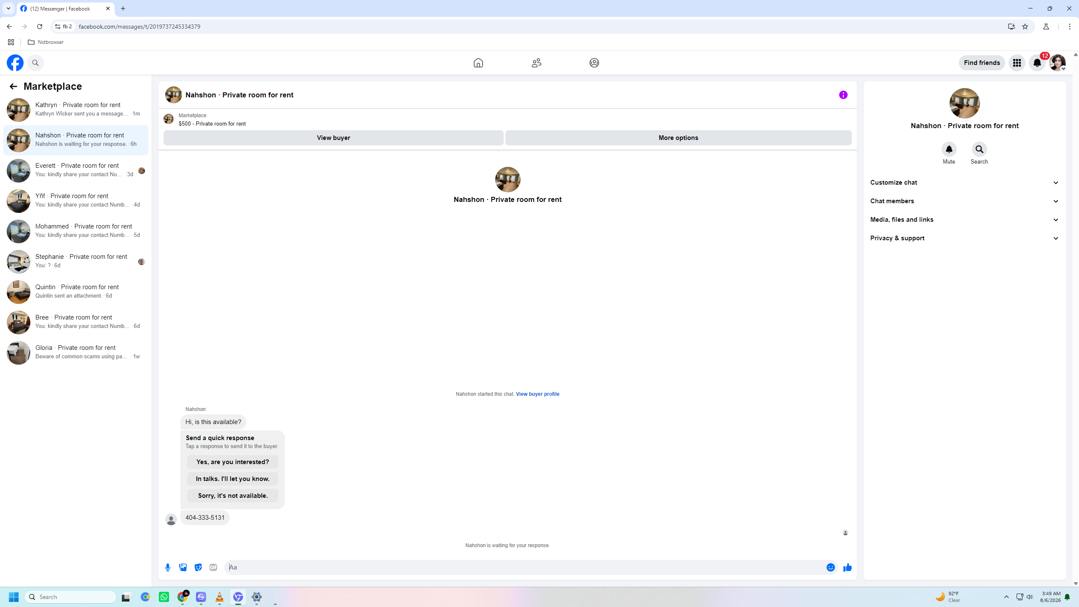
Task: Open the tab search dropdown arrow
Action: [x=8, y=8]
